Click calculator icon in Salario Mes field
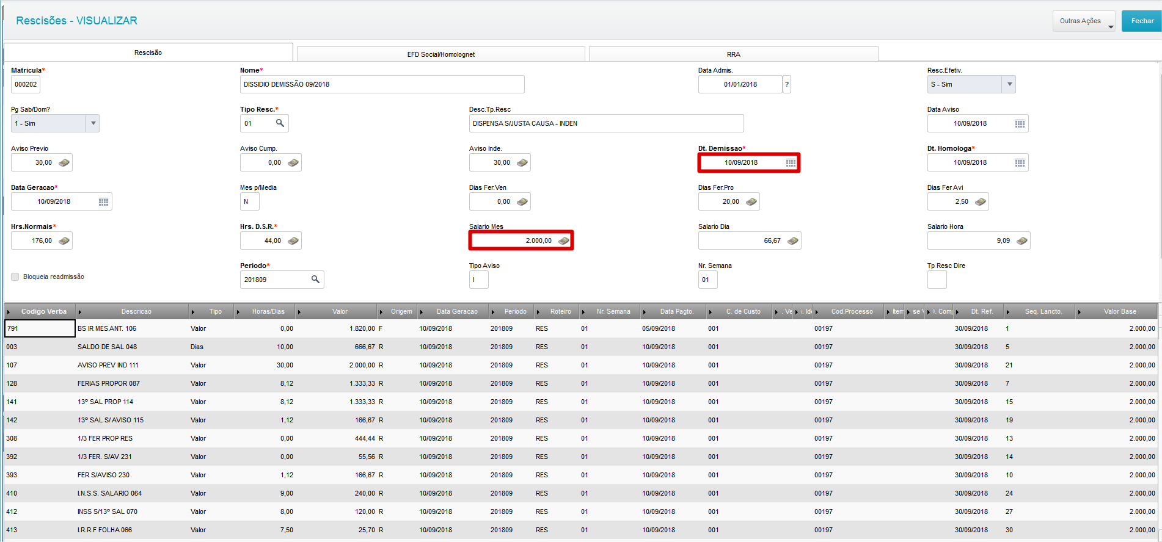 coord(564,241)
